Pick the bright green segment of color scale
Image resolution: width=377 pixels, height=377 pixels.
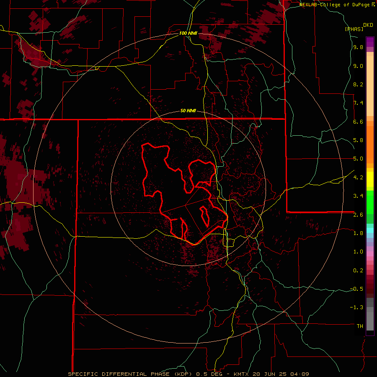click(x=370, y=202)
